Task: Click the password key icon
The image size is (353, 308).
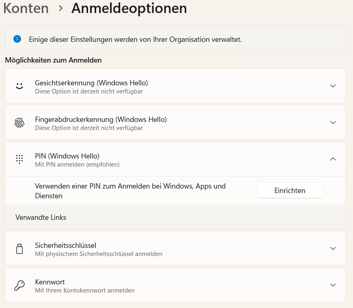Action: pos(19,285)
